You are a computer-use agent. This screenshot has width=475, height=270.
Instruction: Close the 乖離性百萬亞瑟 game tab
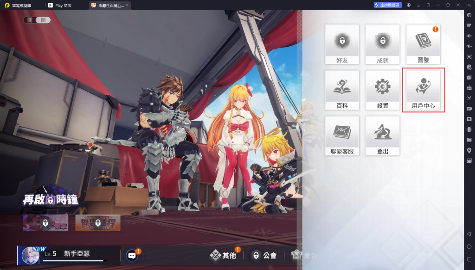tap(127, 5)
